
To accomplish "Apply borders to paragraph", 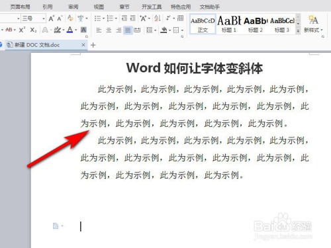I will [x=176, y=30].
